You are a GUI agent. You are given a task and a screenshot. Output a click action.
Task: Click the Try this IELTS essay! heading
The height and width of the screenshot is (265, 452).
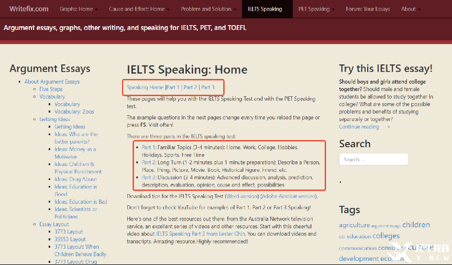coord(385,68)
